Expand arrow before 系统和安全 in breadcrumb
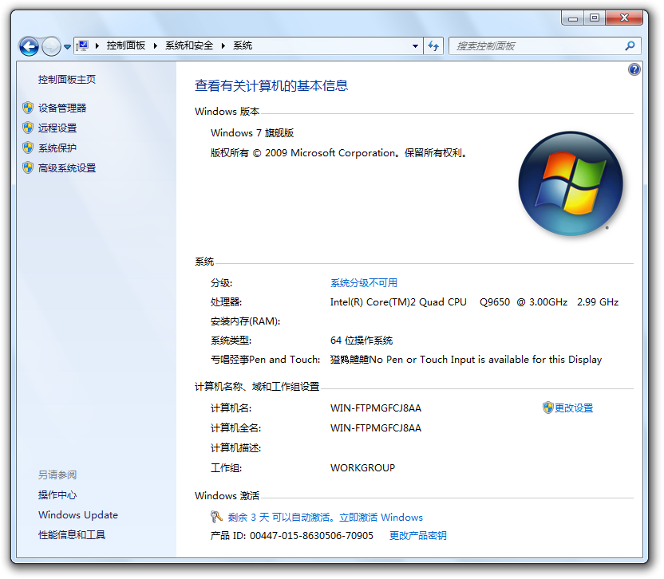Screen dimensions: 664x579 point(156,45)
